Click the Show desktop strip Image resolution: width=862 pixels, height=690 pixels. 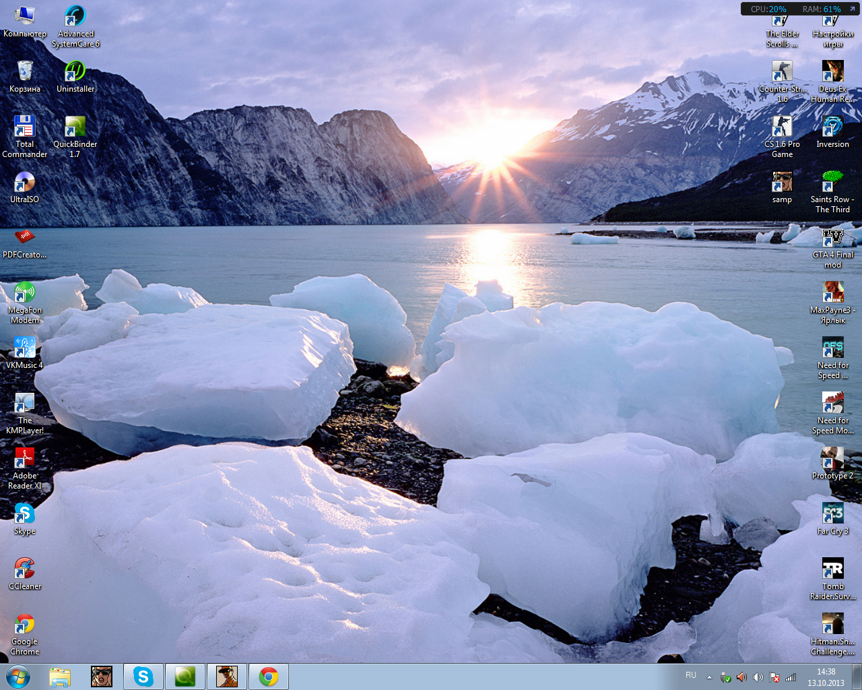(x=857, y=677)
